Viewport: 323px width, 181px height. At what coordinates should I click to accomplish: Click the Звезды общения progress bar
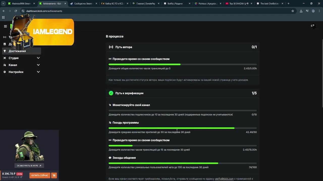pos(183,163)
